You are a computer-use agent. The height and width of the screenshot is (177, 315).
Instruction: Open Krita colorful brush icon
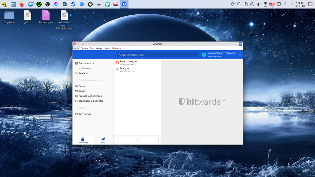(56, 4)
